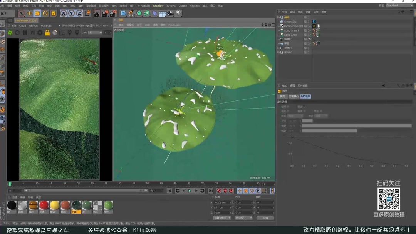The width and height of the screenshot is (416, 234).
Task: Disable the green enable checkmark on Long Grass
Action: (310, 35)
